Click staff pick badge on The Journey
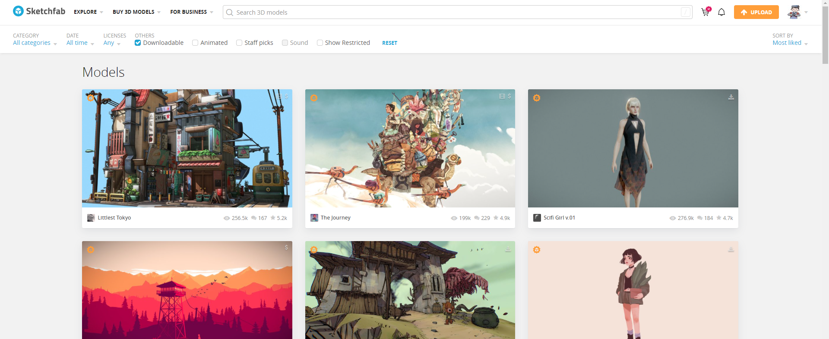 pos(314,98)
